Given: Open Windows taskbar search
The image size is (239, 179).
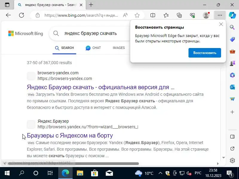Looking at the screenshot, I should click(x=22, y=173).
